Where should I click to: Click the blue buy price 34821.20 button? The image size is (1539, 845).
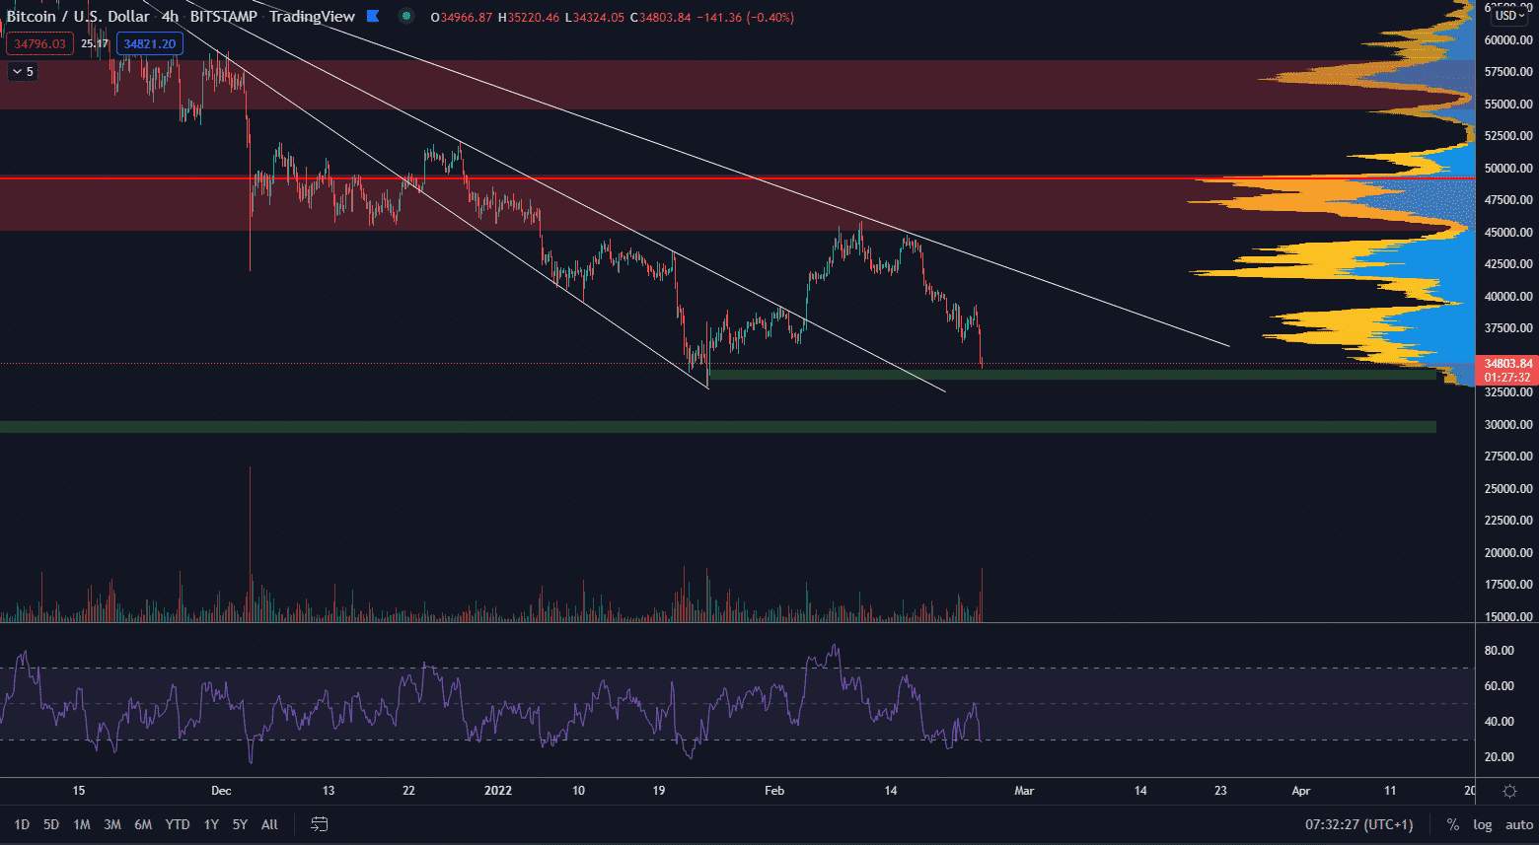click(x=149, y=43)
